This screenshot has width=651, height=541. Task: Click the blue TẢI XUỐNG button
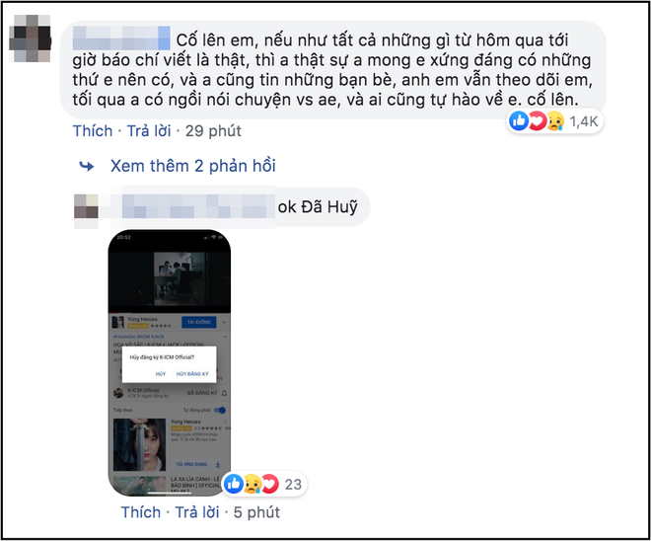(x=199, y=322)
